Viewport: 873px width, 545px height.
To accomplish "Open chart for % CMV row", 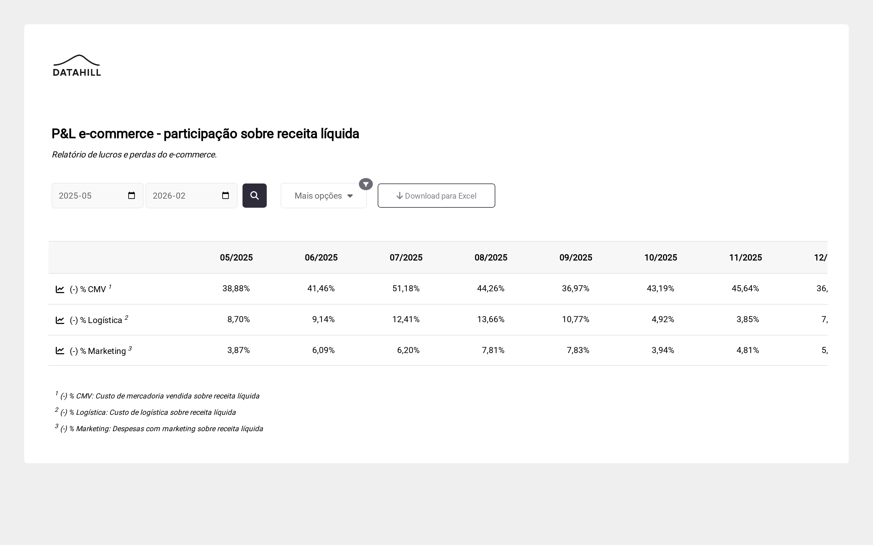I will point(60,289).
